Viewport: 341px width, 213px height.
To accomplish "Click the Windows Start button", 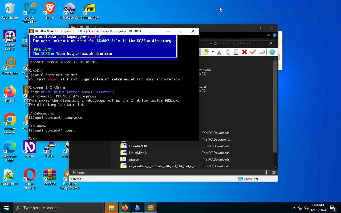I will (6, 208).
